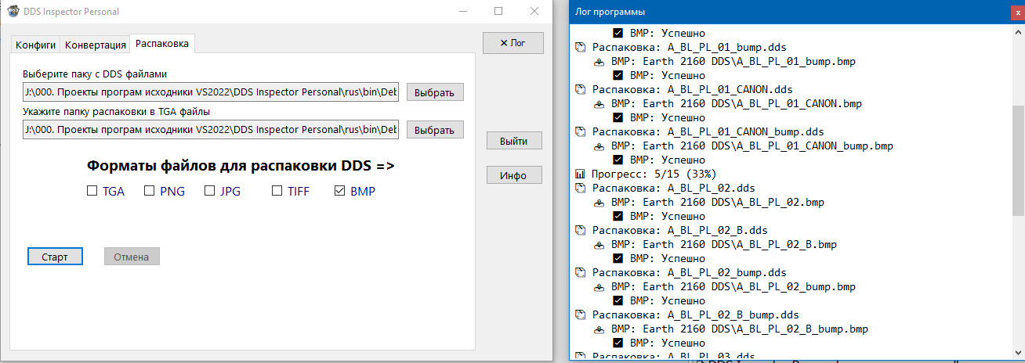Viewport: 1025px width, 363px height.
Task: Close the log window with red X
Action: (x=1016, y=13)
